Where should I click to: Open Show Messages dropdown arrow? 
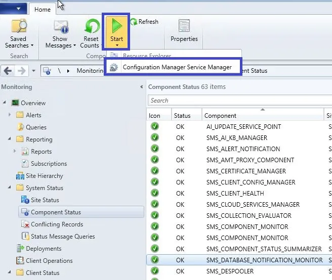pos(74,45)
